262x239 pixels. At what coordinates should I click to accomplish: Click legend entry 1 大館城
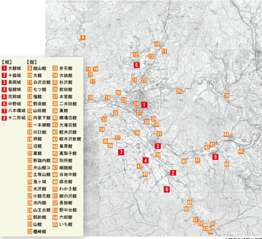(x=11, y=68)
